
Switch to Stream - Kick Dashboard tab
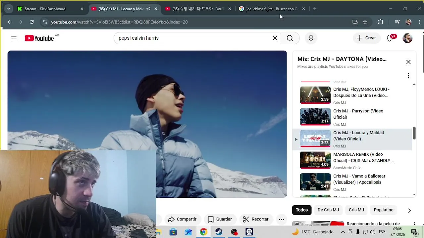pos(50,9)
